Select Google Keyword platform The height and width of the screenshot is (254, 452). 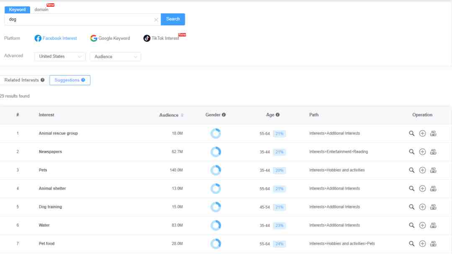point(110,38)
